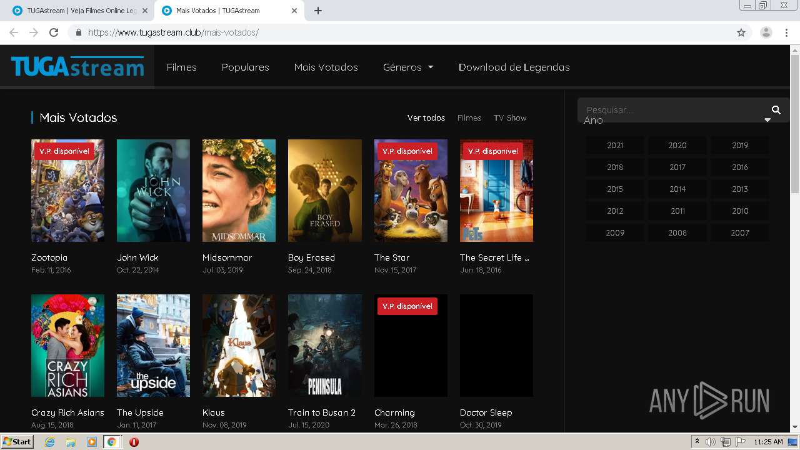Open the John Wick poster
Screen dimensions: 800x450
153,191
